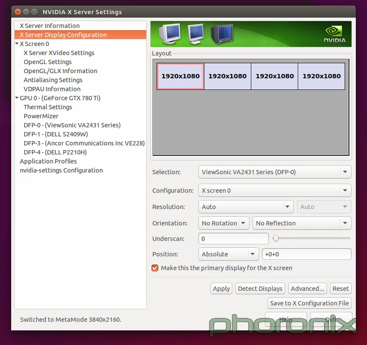Open Application Profiles page
Image resolution: width=367 pixels, height=345 pixels.
coord(48,161)
